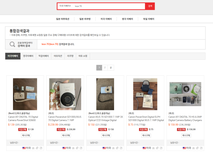The height and width of the screenshot is (154, 213).
Task: Click the download icon on the $139 card
Action: (33, 148)
